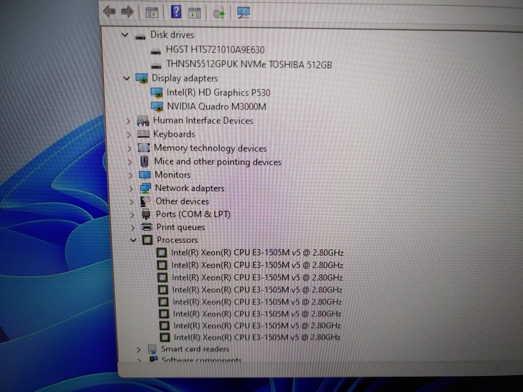Select THNSN5512GPUK NVMe TOSHIBA 512GB drive
The height and width of the screenshot is (392, 523).
249,65
